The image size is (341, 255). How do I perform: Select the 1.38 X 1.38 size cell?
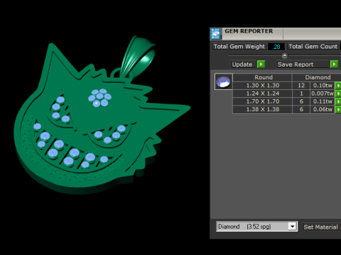click(x=262, y=110)
